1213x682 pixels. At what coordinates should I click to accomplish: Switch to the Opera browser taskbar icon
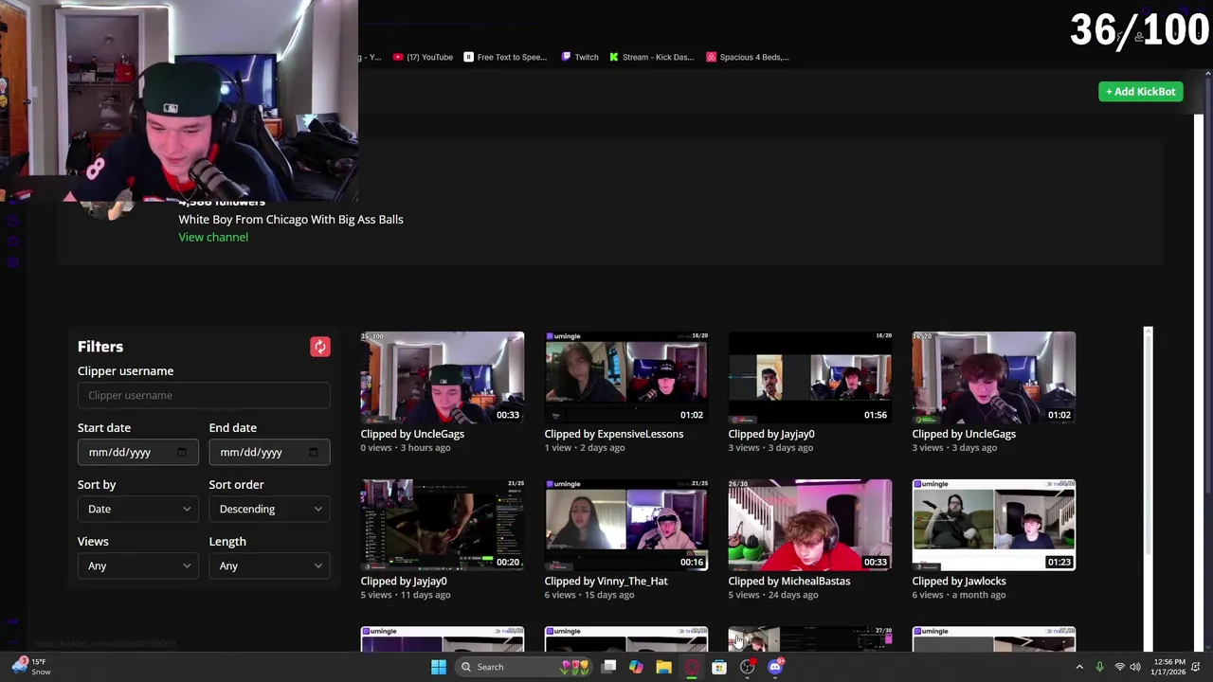(692, 667)
